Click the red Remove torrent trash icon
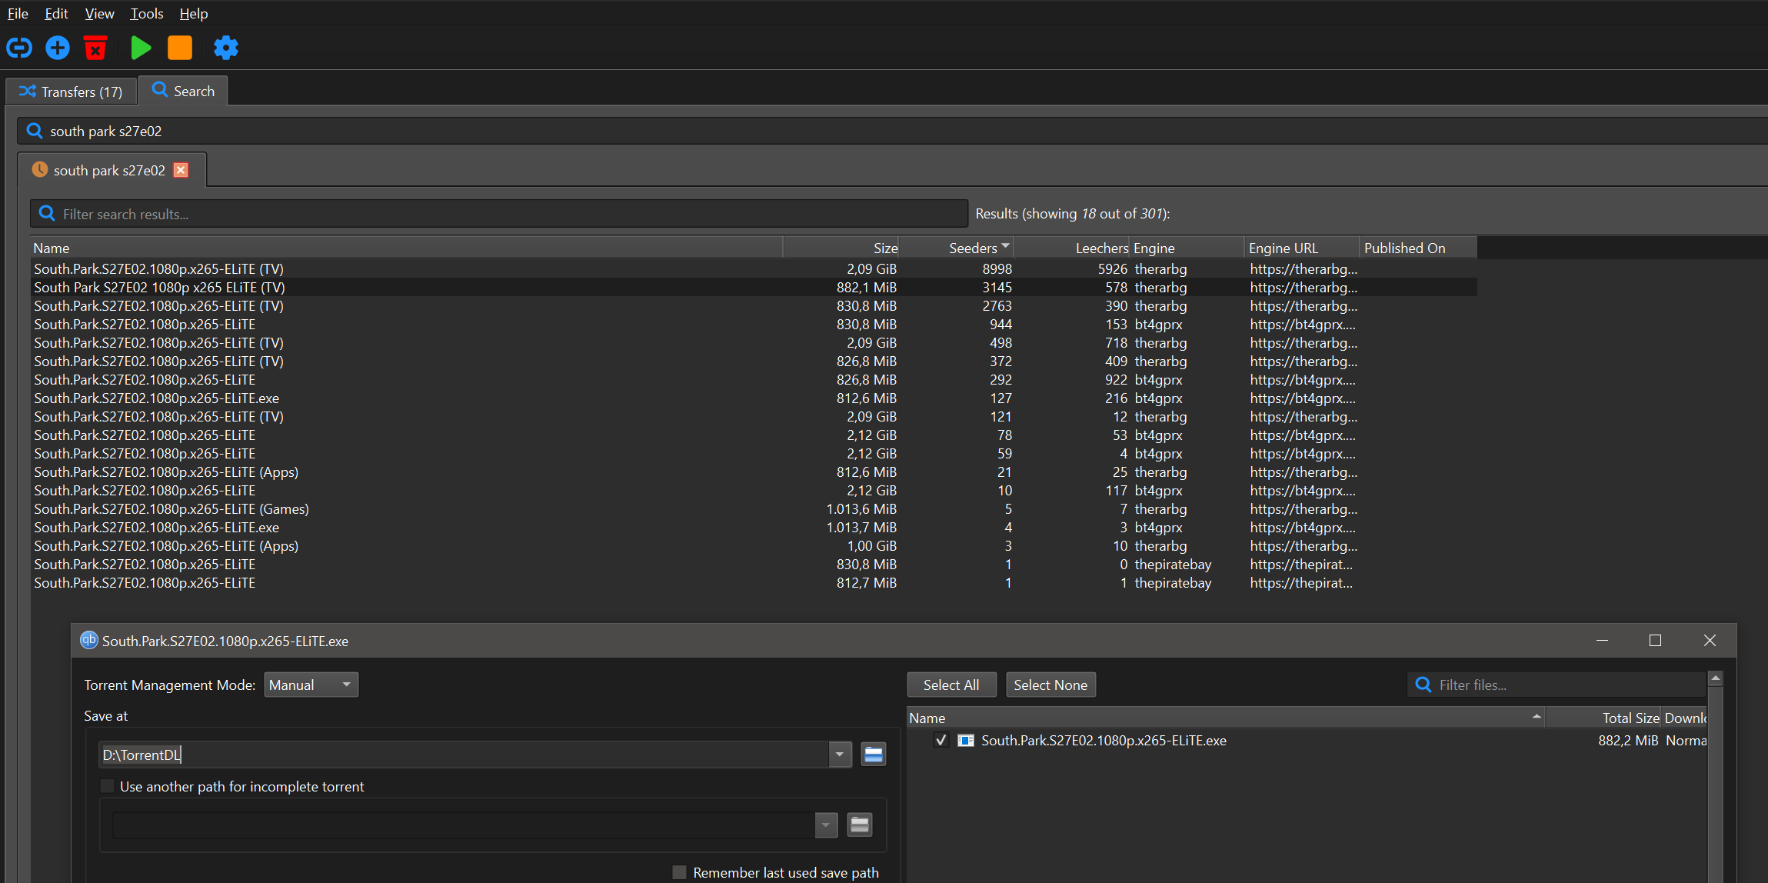The height and width of the screenshot is (883, 1768). (x=95, y=48)
